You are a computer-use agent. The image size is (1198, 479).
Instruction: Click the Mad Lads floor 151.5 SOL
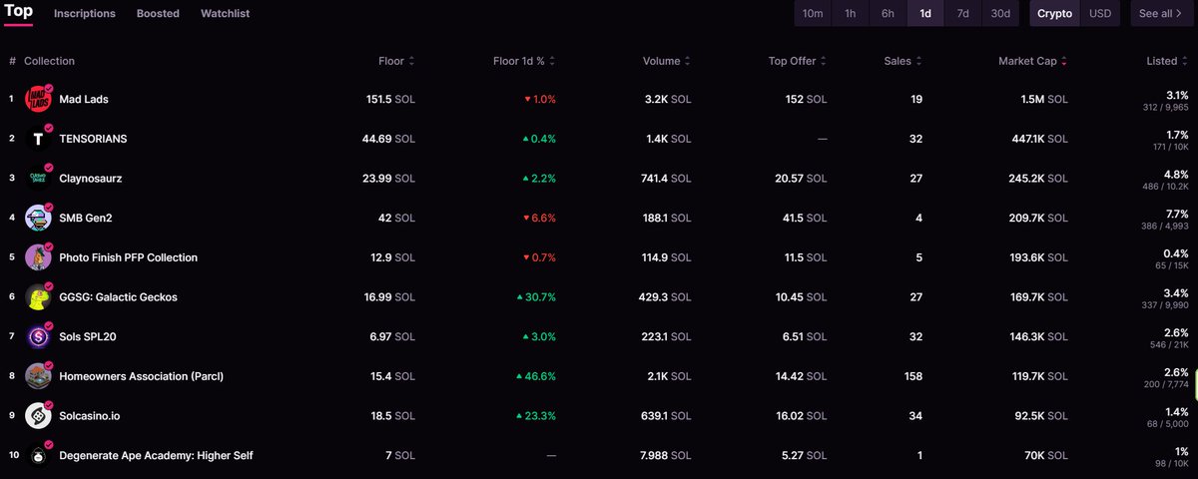coord(390,99)
